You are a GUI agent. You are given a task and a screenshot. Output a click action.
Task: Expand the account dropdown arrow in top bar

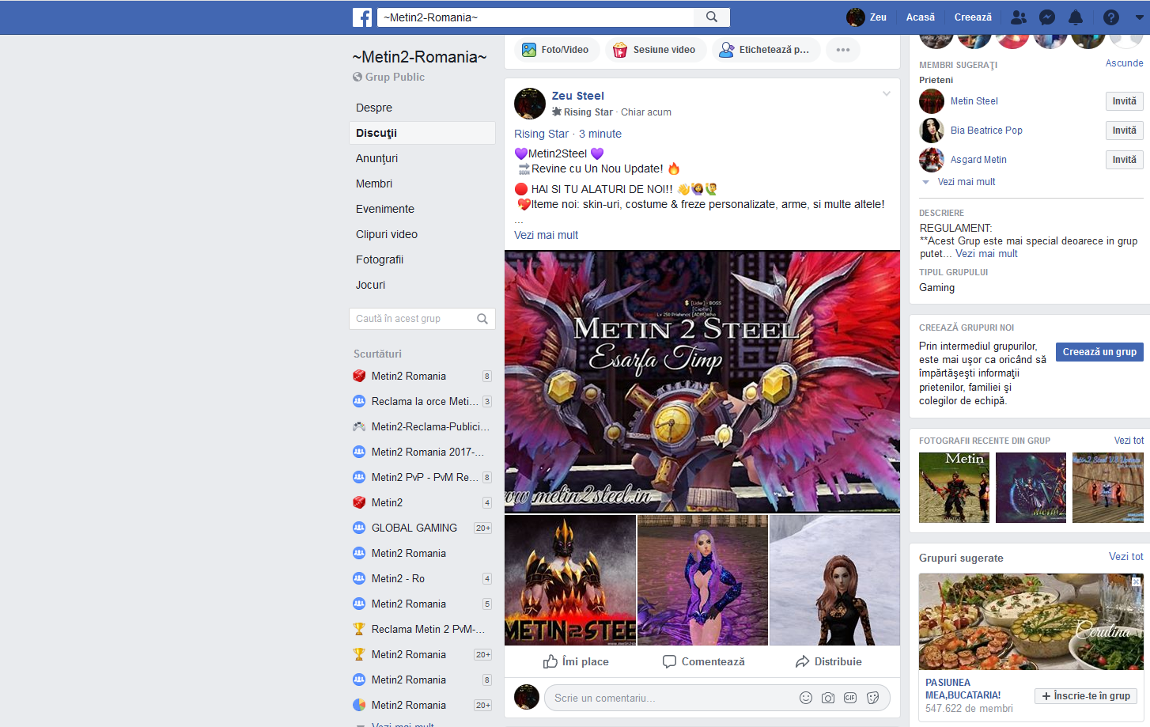(1140, 17)
